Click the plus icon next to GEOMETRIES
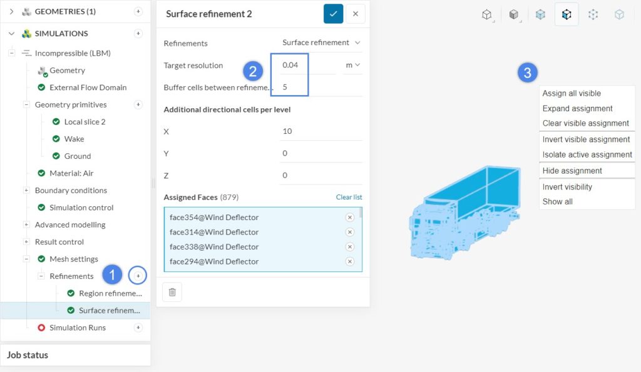Image resolution: width=641 pixels, height=372 pixels. pyautogui.click(x=138, y=11)
